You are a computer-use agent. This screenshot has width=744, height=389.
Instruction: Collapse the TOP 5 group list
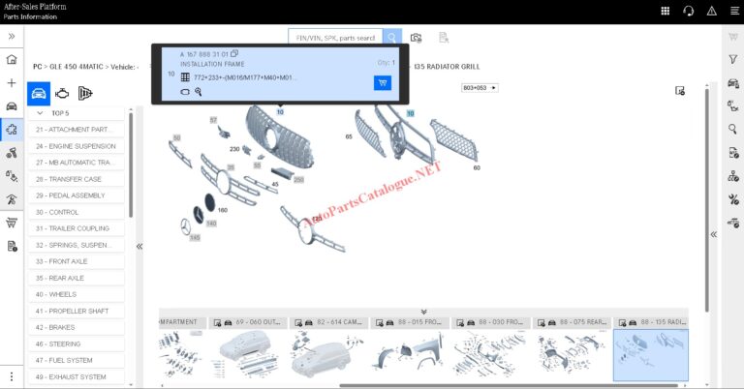point(40,113)
